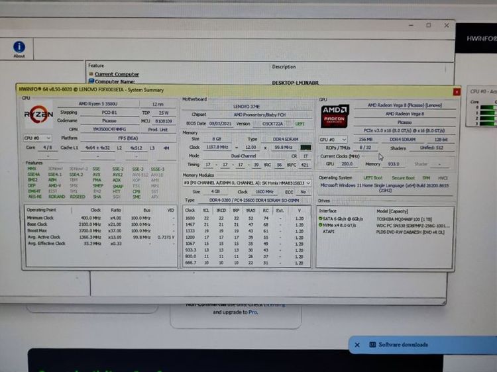Image resolution: width=497 pixels, height=372 pixels.
Task: Click the AMD-V feature label
Action: point(54,185)
